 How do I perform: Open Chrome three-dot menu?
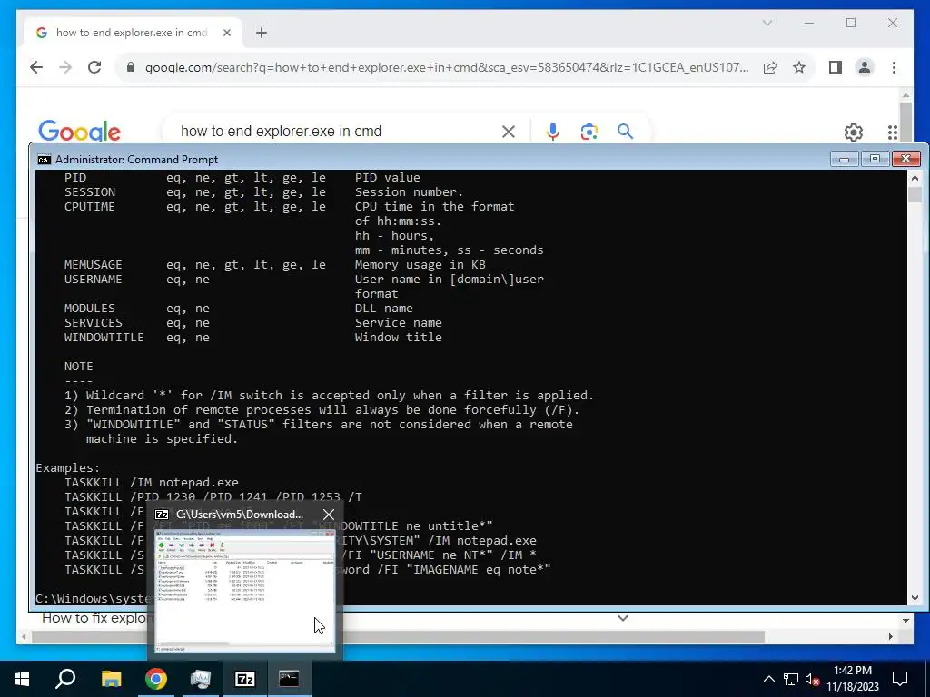(x=894, y=67)
